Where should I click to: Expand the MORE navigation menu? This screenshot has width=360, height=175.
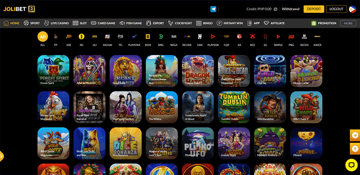click(x=348, y=23)
